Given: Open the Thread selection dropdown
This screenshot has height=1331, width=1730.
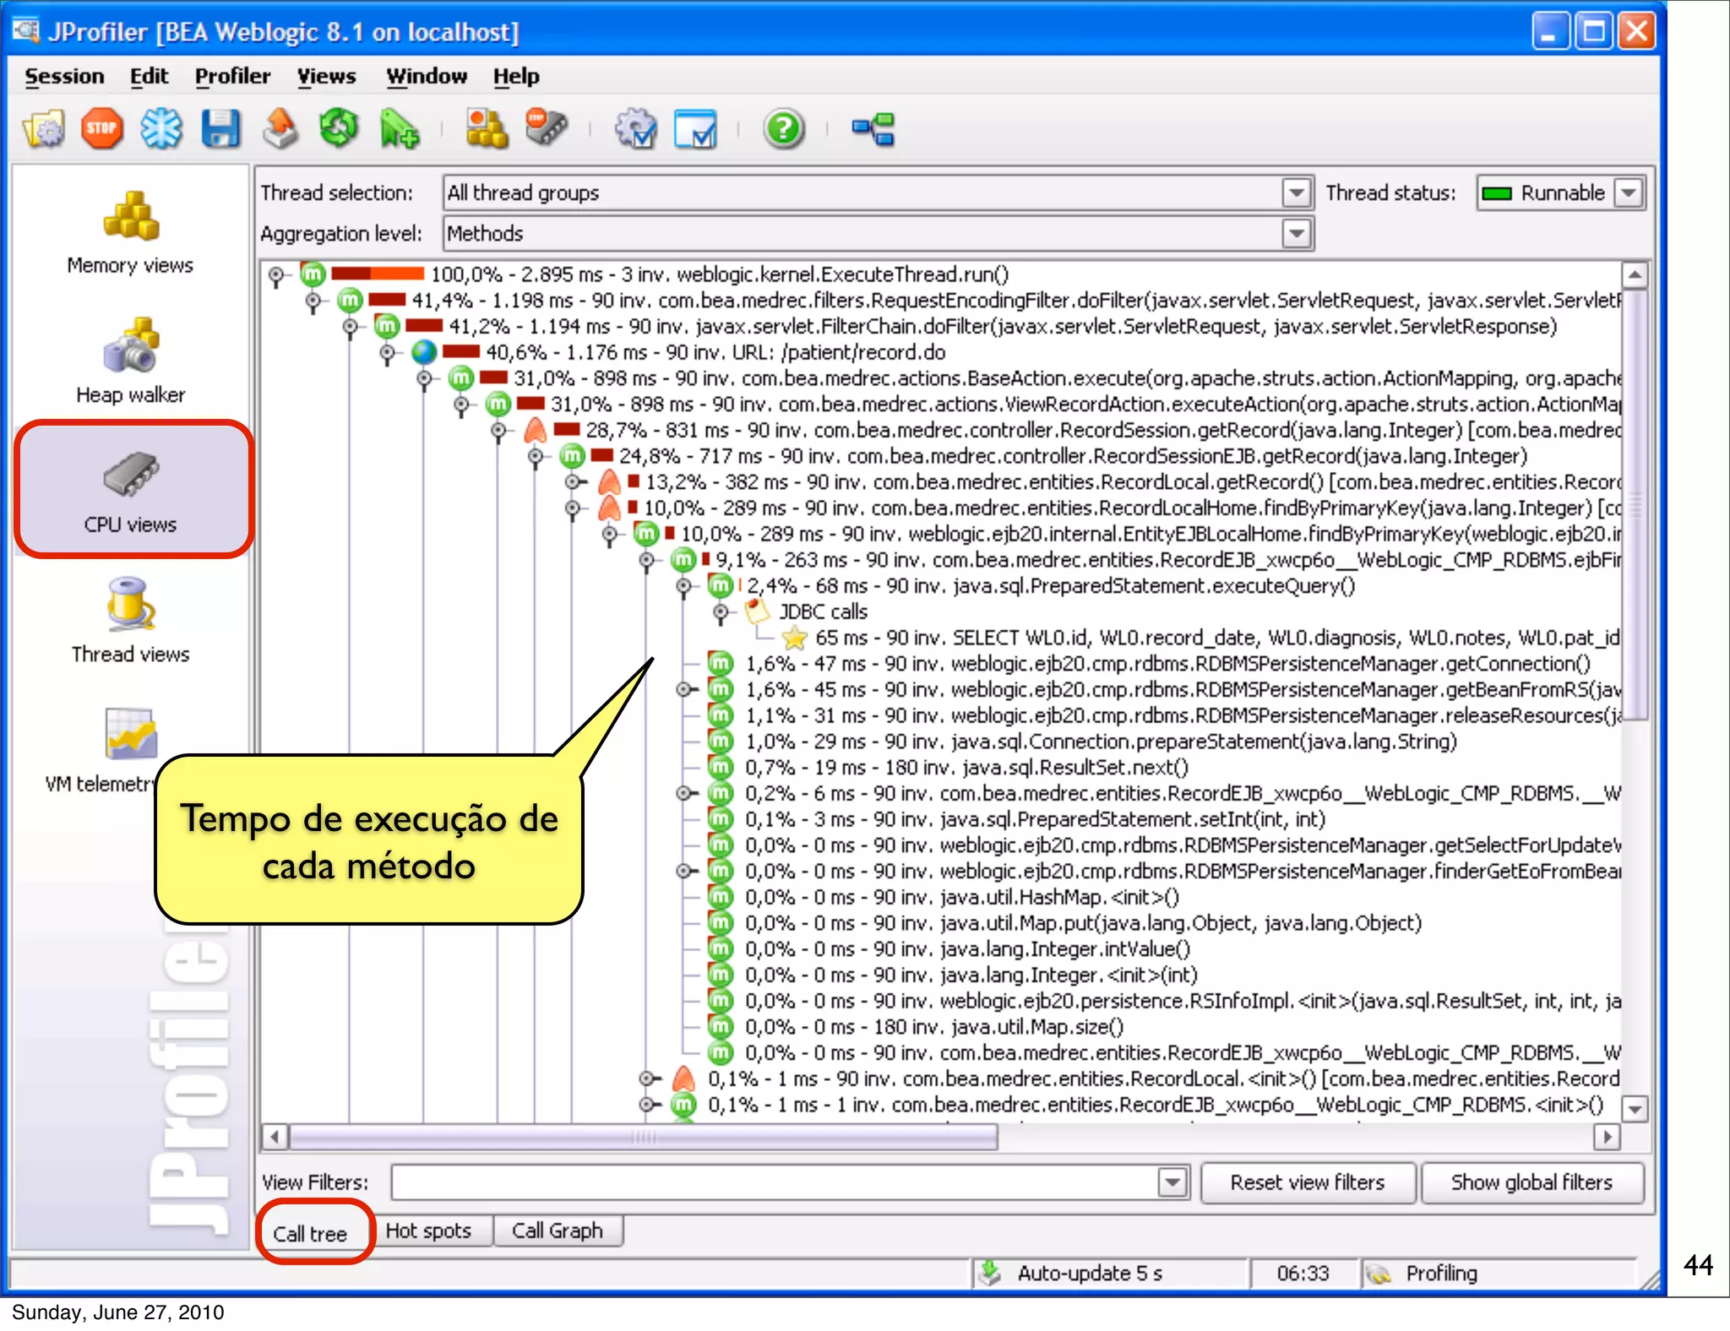Looking at the screenshot, I should tap(1296, 193).
